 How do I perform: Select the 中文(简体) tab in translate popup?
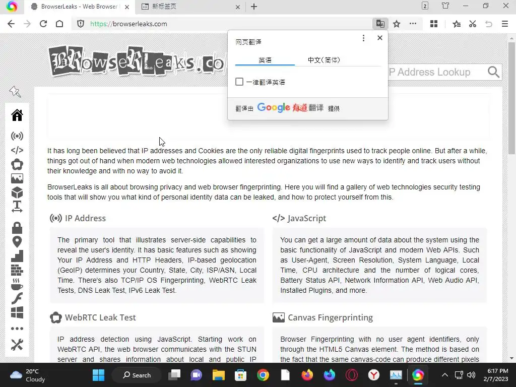[324, 60]
